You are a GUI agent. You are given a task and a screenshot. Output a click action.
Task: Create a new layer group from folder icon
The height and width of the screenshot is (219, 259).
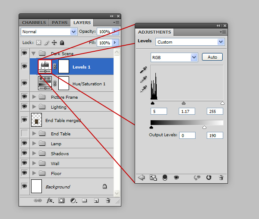pos(85,200)
